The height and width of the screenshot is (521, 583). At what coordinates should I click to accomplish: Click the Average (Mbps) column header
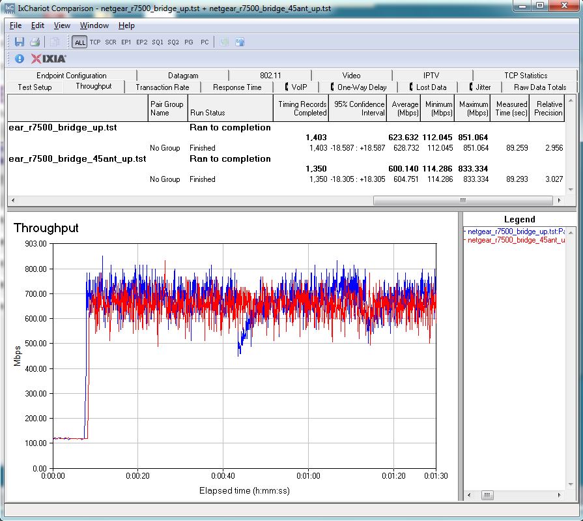[x=404, y=108]
